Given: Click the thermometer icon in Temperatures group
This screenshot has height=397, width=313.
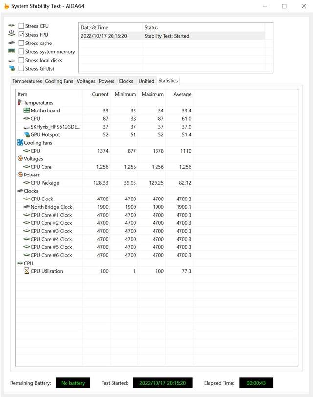Looking at the screenshot, I should pyautogui.click(x=20, y=102).
